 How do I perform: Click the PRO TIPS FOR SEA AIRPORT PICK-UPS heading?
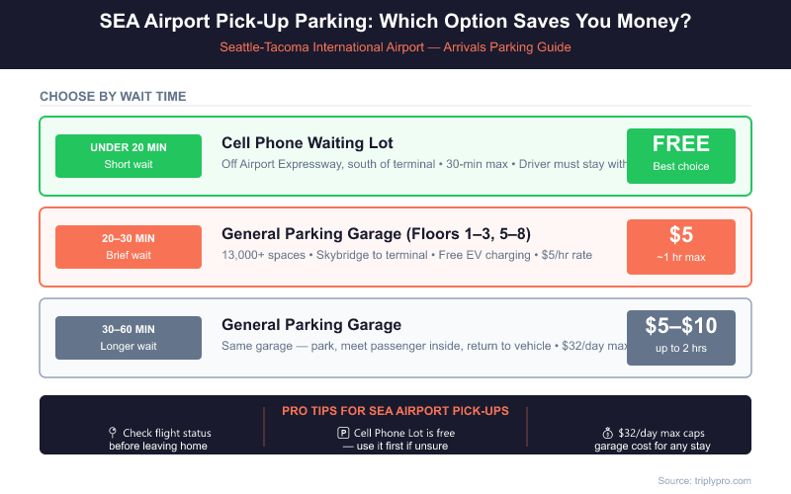(395, 411)
